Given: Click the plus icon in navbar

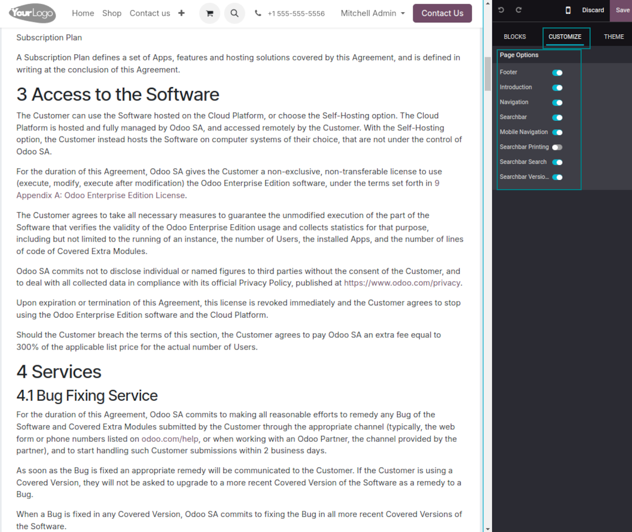Looking at the screenshot, I should (x=181, y=13).
